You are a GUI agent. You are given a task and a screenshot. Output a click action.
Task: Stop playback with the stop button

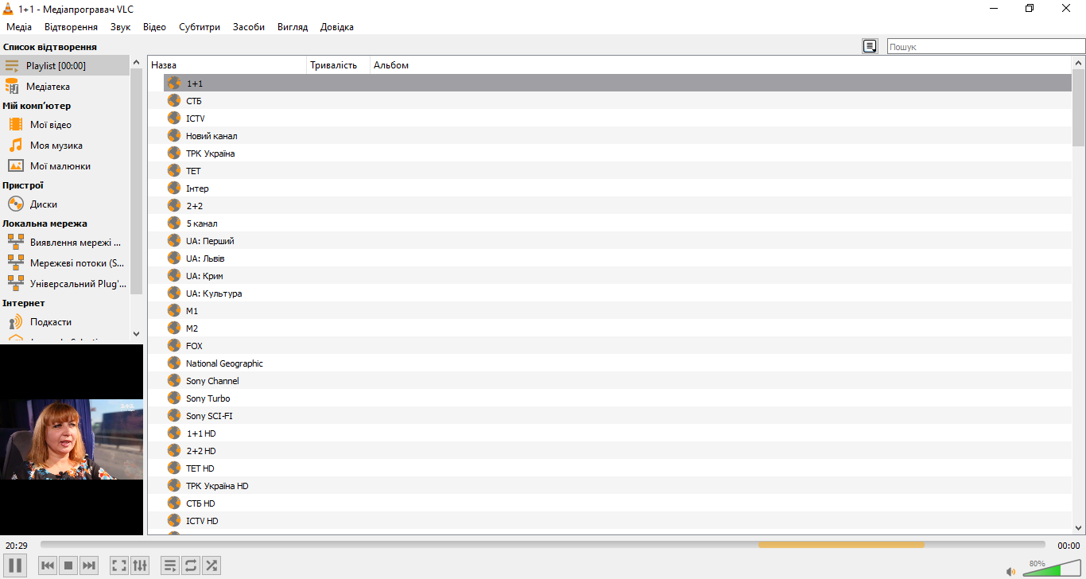[68, 565]
